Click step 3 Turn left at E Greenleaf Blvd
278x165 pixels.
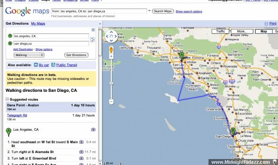pyautogui.click(x=32, y=158)
